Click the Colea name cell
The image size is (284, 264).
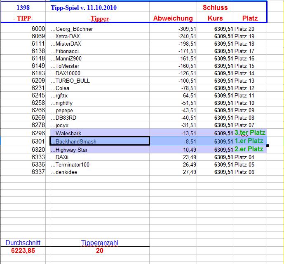[100, 88]
